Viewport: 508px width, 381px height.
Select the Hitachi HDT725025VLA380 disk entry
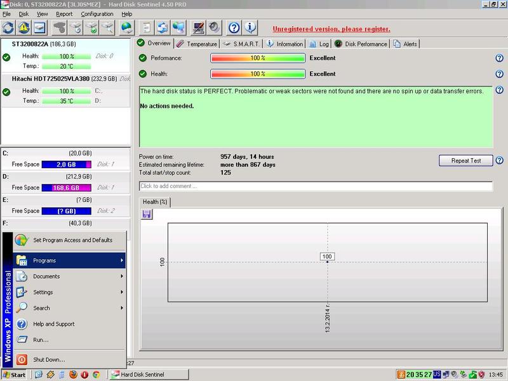tap(66, 90)
